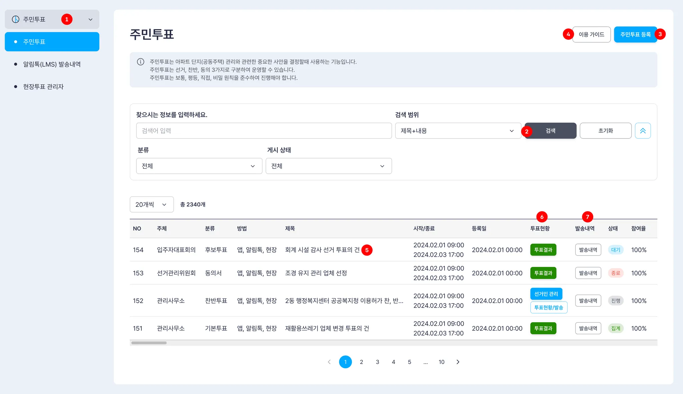The width and height of the screenshot is (683, 394).
Task: Click the info icon in notice banner
Action: point(141,62)
